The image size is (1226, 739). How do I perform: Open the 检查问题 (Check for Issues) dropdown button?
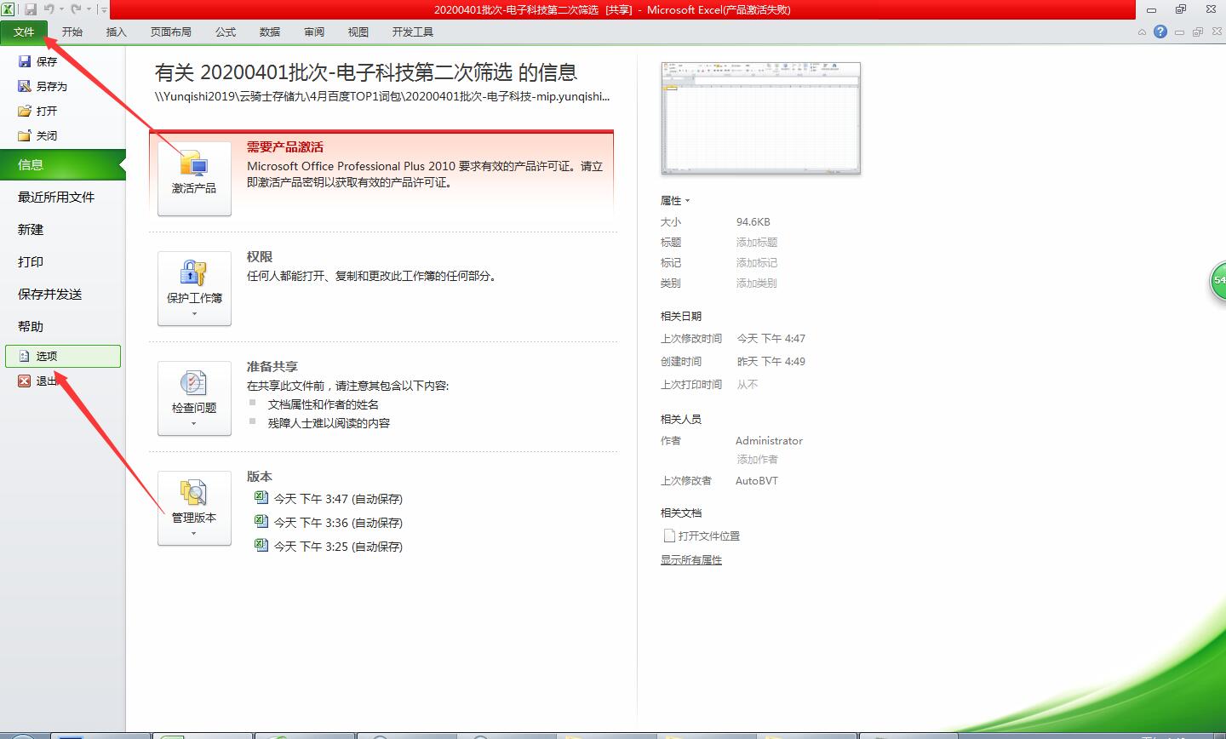coord(194,398)
